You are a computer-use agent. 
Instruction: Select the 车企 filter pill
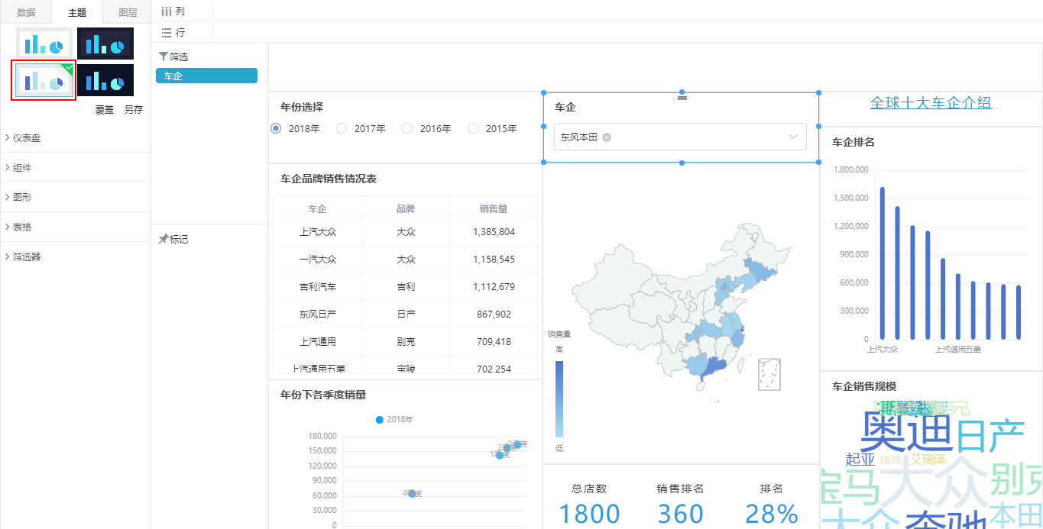[x=206, y=76]
